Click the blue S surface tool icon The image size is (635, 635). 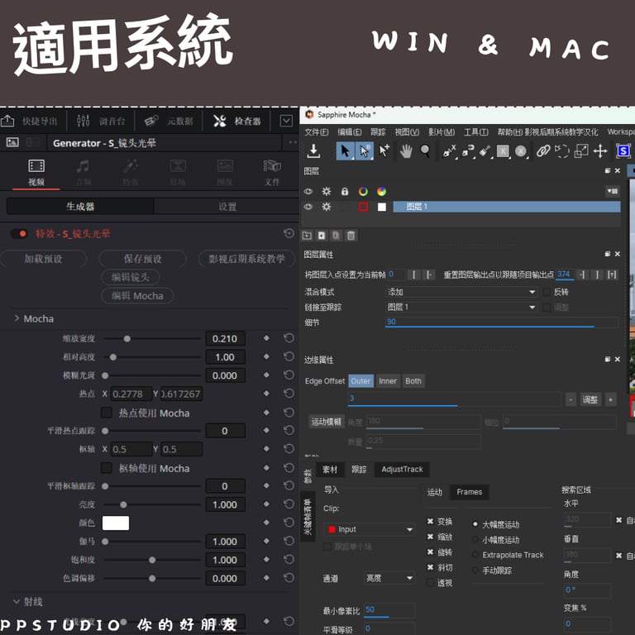(x=623, y=151)
